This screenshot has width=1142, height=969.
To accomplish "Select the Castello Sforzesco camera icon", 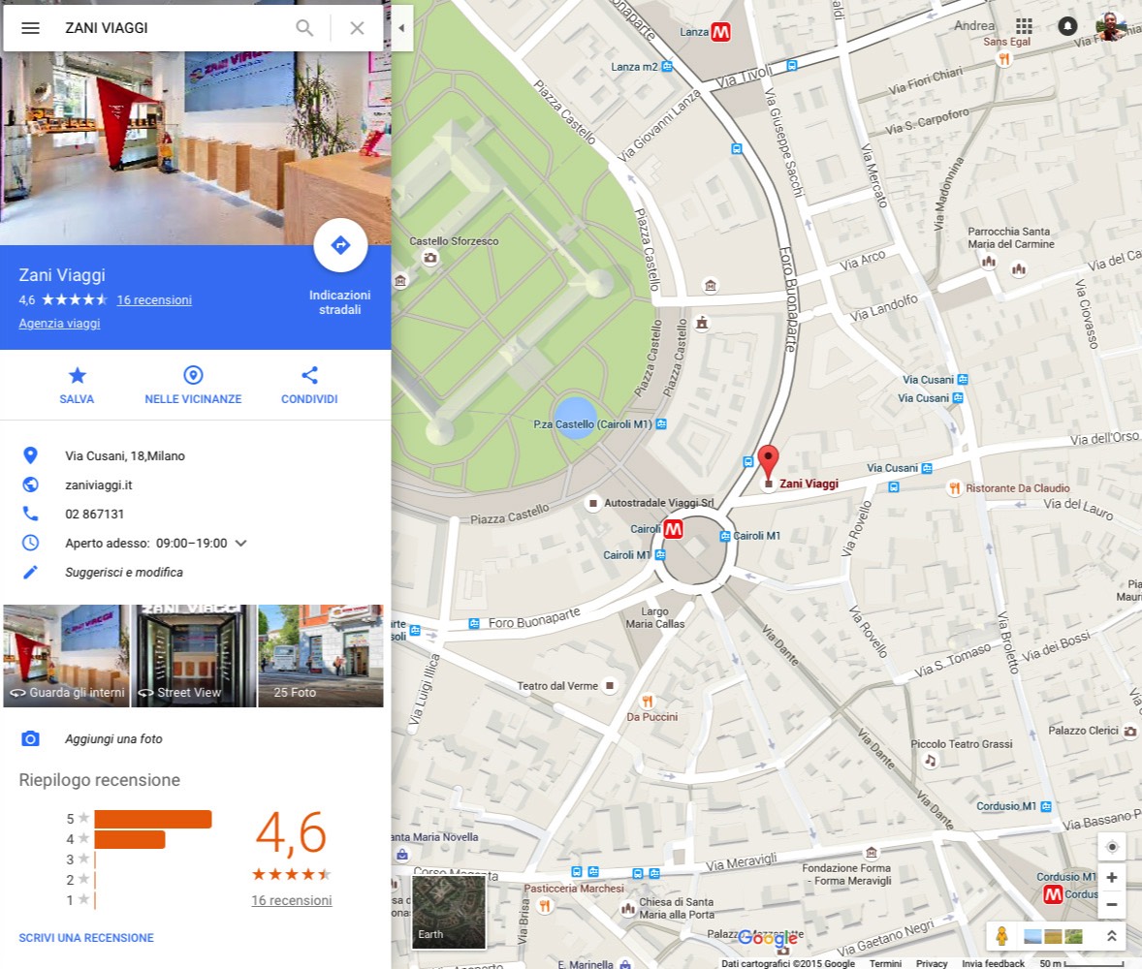I will coord(430,257).
